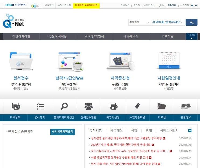
Task: Click the 합격자/답안발표 heading text
Action: [x=69, y=78]
